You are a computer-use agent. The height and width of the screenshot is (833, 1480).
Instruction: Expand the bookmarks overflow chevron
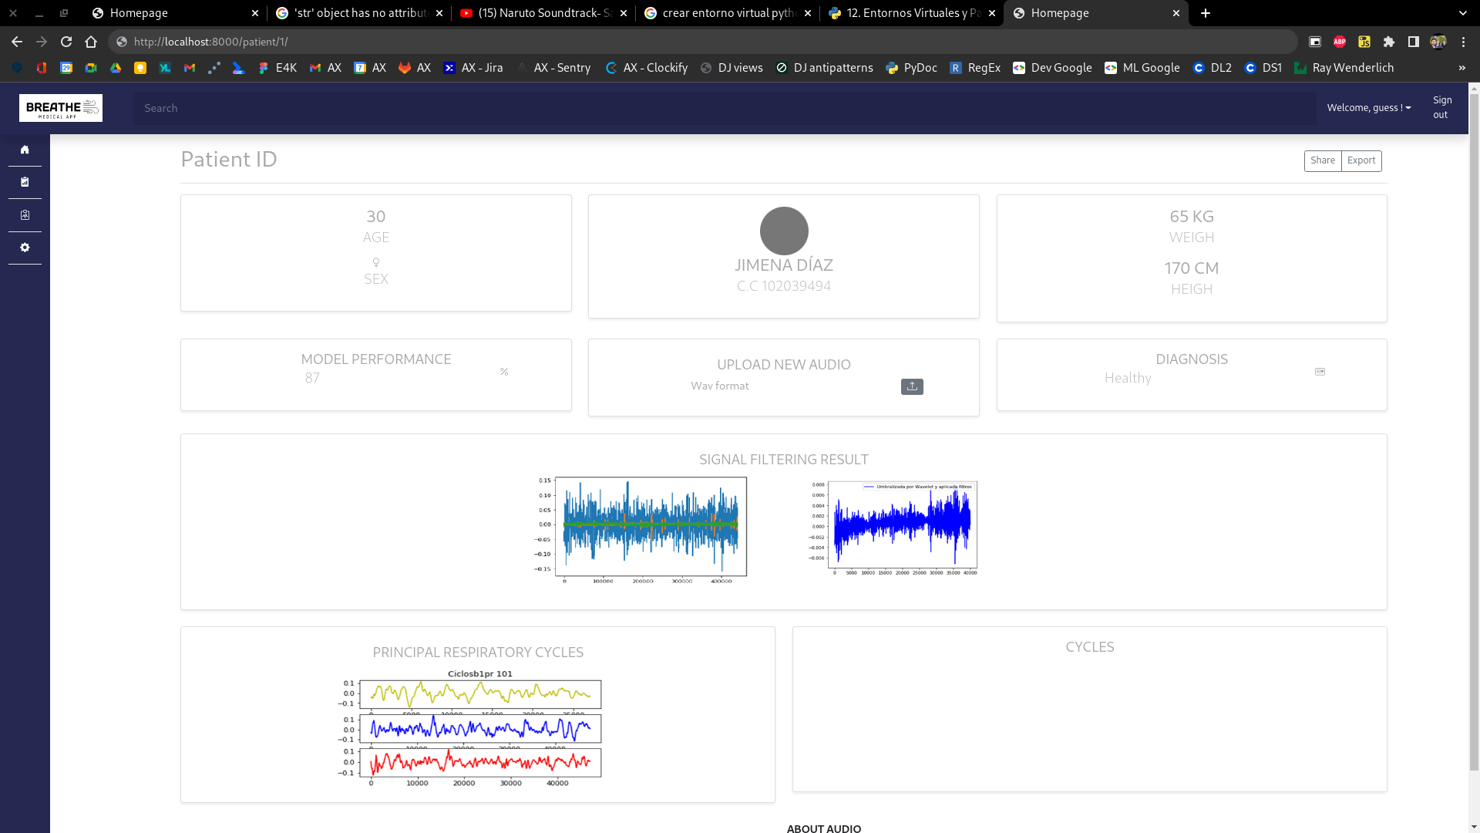click(x=1461, y=68)
